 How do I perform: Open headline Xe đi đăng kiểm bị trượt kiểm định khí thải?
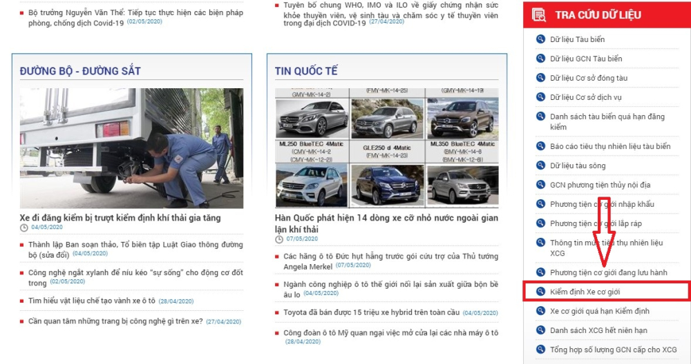click(120, 218)
